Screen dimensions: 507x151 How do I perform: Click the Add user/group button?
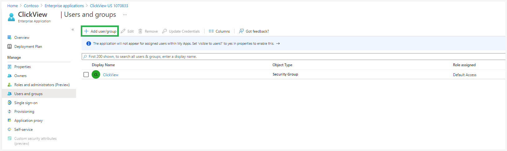pyautogui.click(x=100, y=31)
